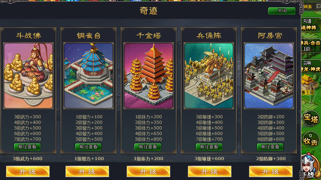Tap the 充值送神将 recharge icon

click(311, 24)
